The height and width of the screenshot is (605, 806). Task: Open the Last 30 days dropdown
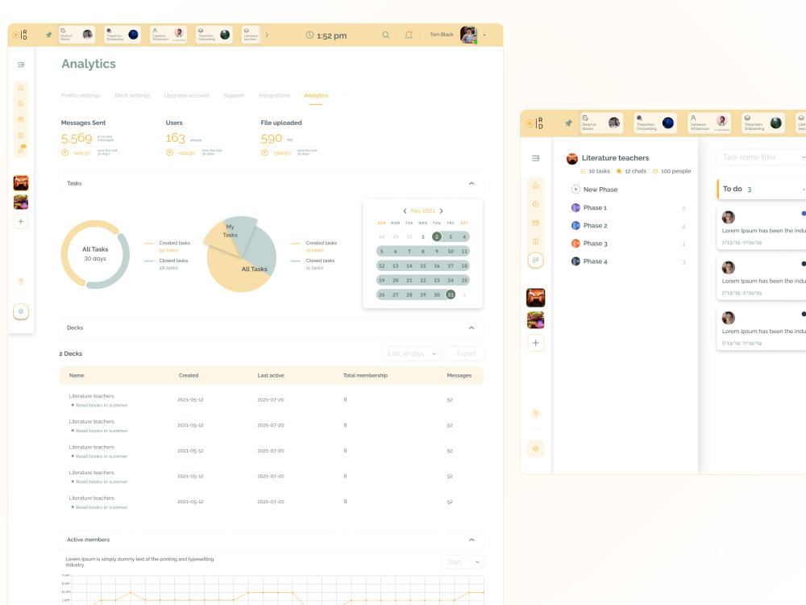(411, 354)
